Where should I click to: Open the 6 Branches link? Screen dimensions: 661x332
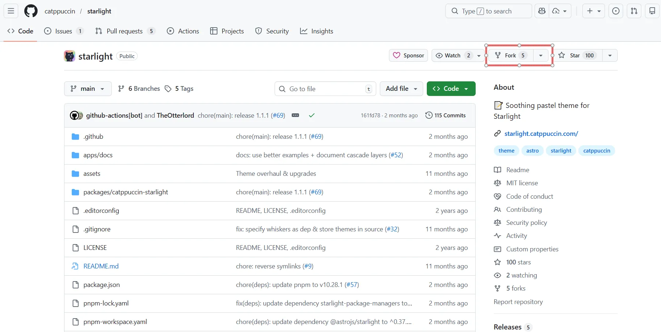pos(139,89)
